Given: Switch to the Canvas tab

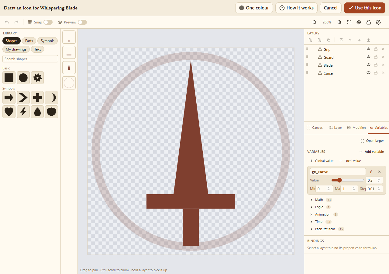Looking at the screenshot, I should point(315,128).
